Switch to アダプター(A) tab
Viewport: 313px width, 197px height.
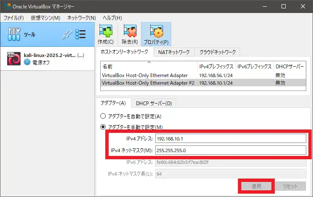pos(113,103)
